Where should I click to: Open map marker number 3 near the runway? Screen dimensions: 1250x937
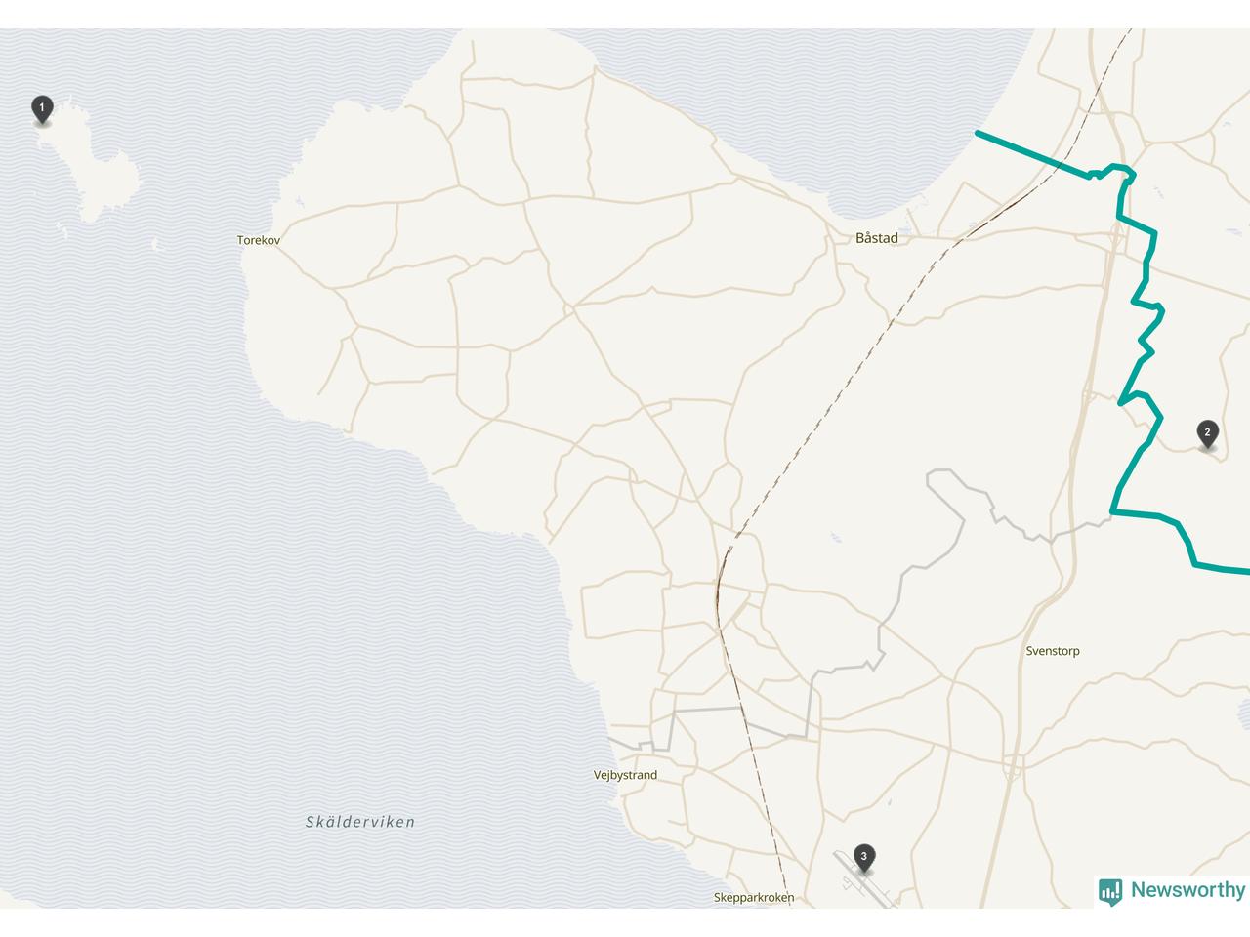click(863, 858)
